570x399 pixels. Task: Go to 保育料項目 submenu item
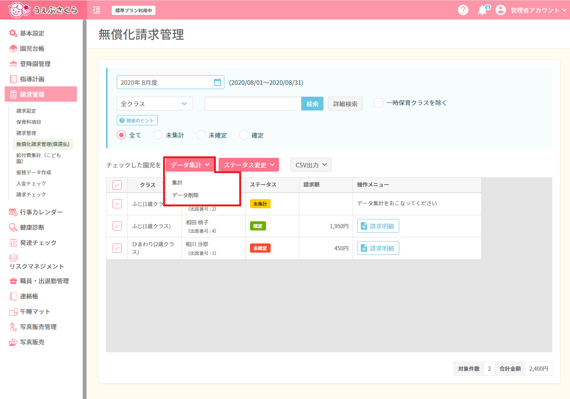pyautogui.click(x=28, y=122)
